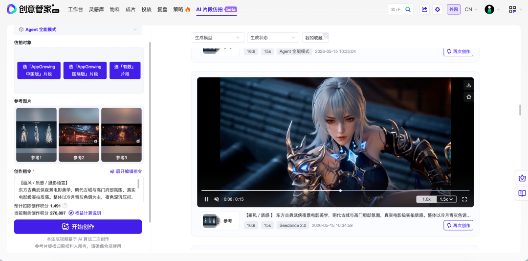Open the 生成状态 filter dropdown
The image size is (528, 261).
tap(273, 38)
